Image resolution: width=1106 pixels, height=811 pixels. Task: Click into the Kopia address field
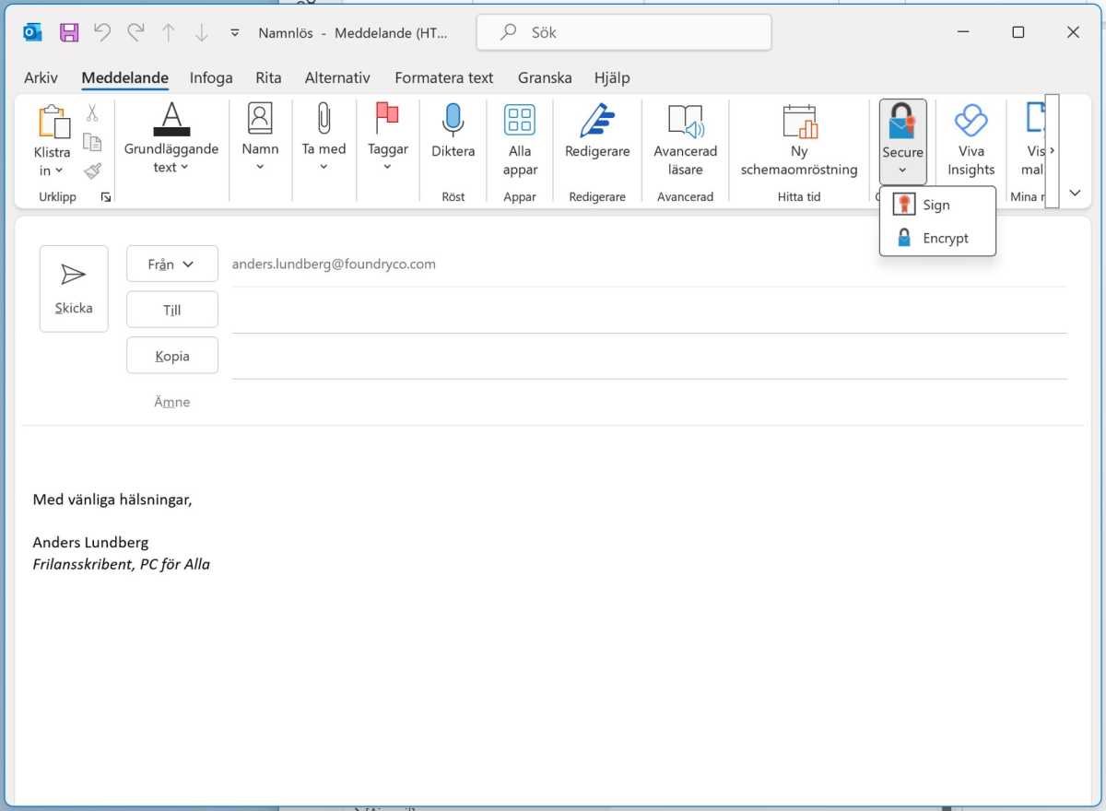(649, 357)
